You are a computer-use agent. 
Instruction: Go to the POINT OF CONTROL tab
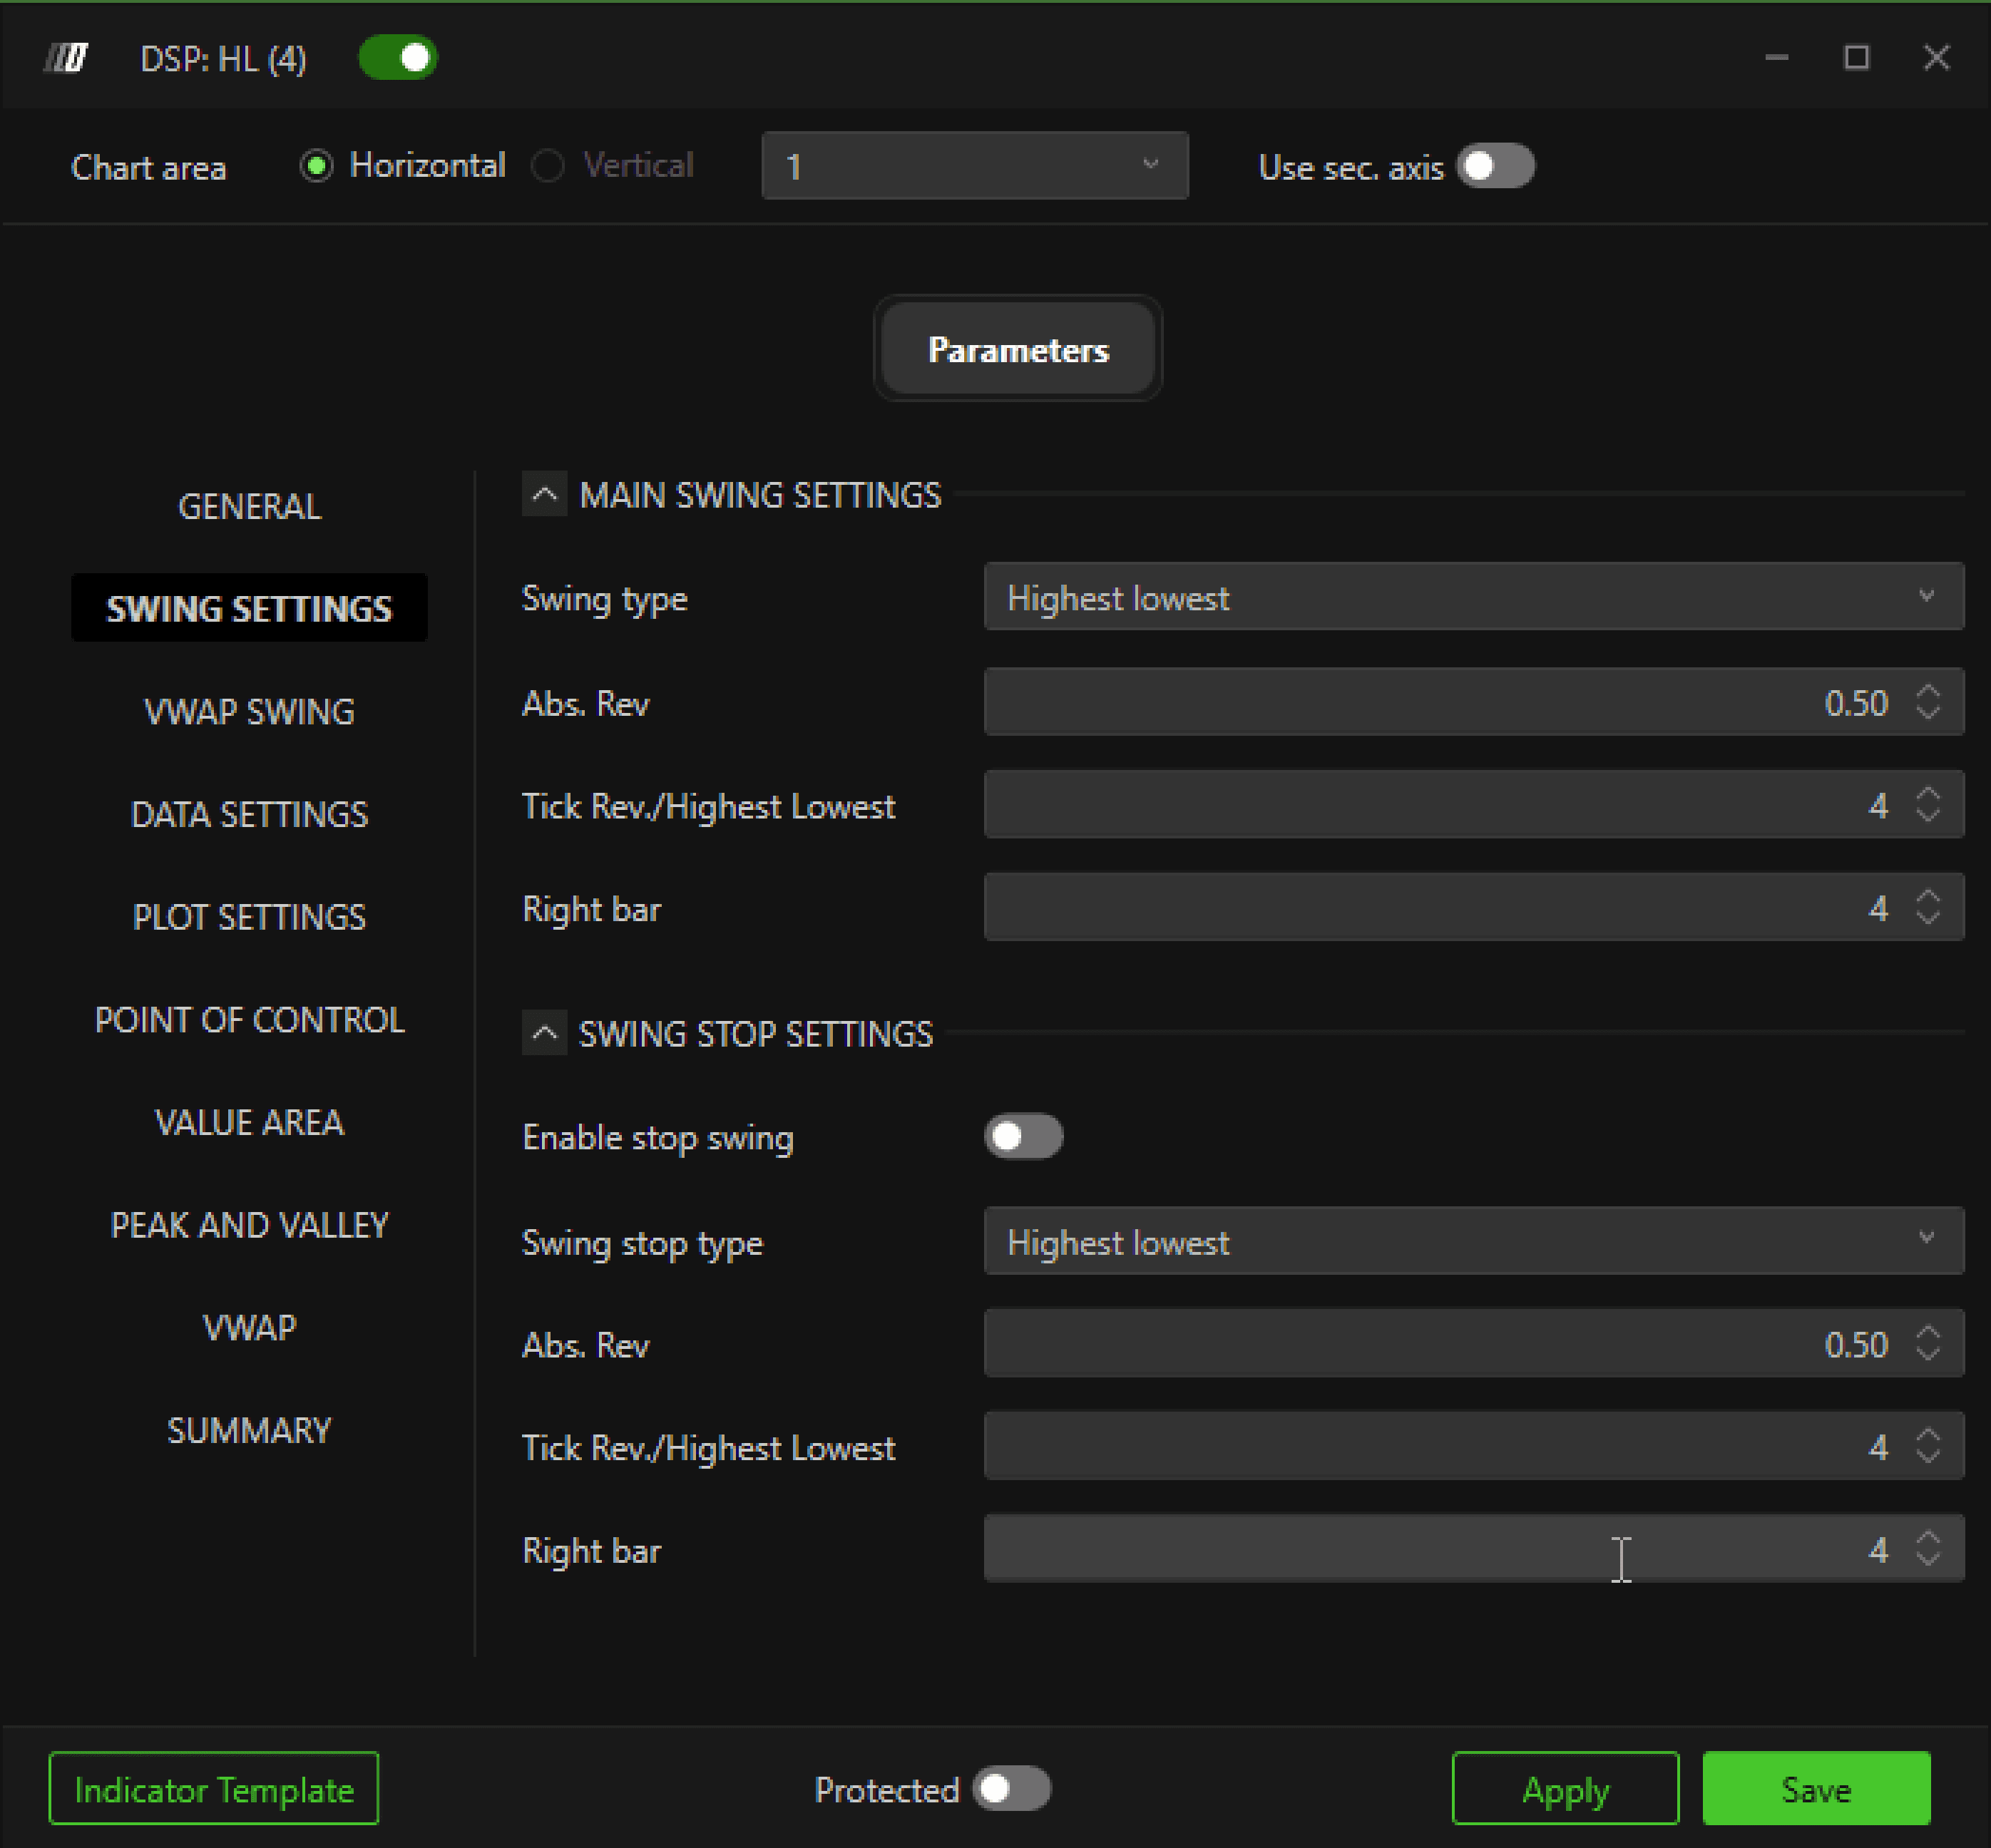tap(249, 1020)
